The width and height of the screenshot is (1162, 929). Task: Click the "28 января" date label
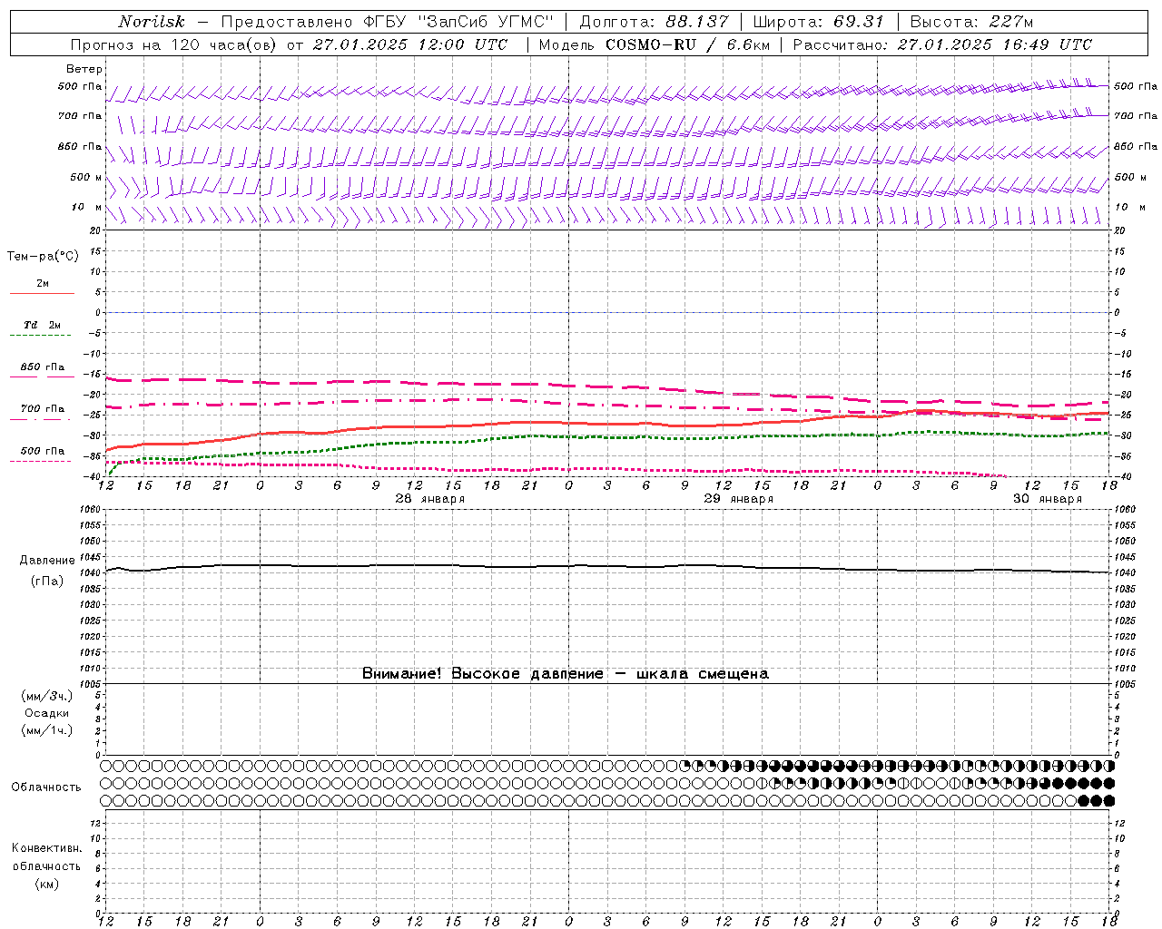pyautogui.click(x=430, y=499)
